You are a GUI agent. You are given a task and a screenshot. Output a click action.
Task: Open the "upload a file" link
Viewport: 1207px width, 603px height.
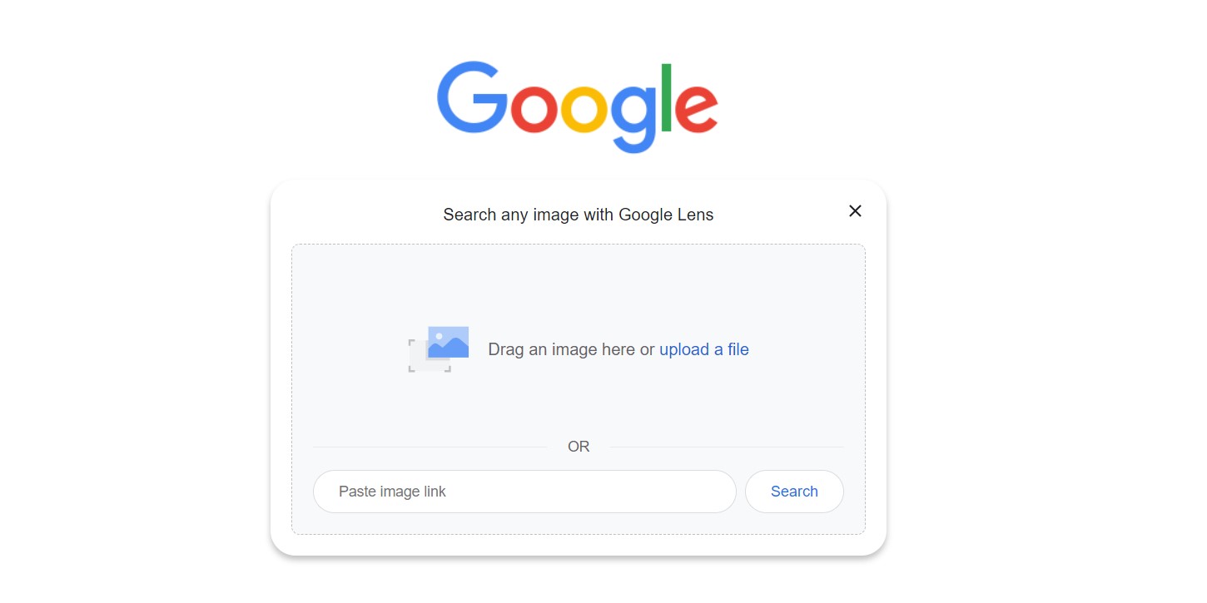(x=703, y=349)
